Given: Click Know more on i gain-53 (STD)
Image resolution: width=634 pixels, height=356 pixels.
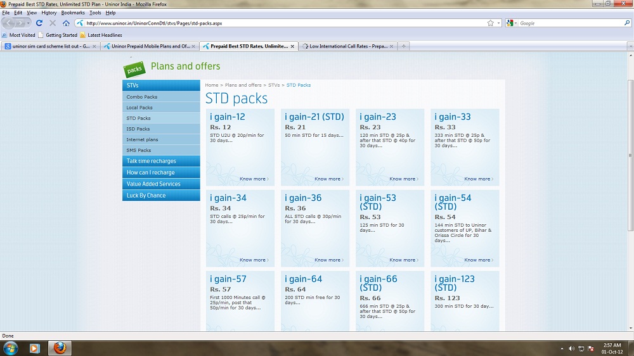Looking at the screenshot, I should pyautogui.click(x=403, y=260).
